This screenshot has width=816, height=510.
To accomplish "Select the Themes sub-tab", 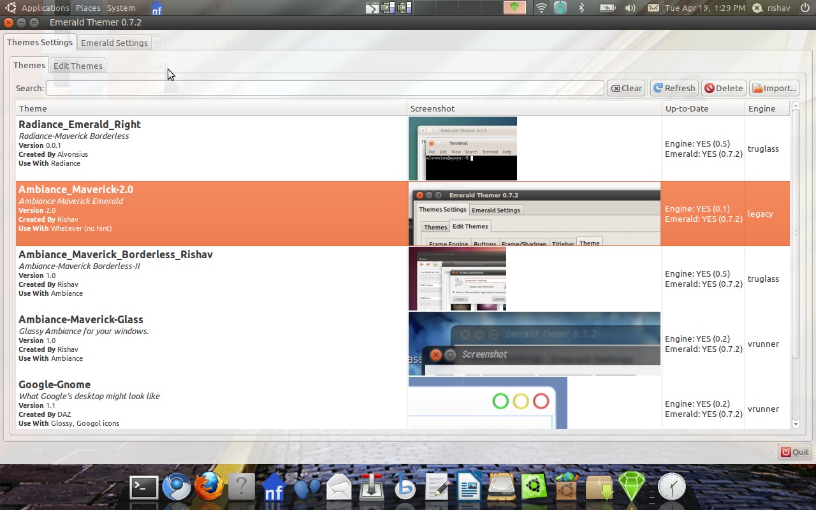I will 29,65.
